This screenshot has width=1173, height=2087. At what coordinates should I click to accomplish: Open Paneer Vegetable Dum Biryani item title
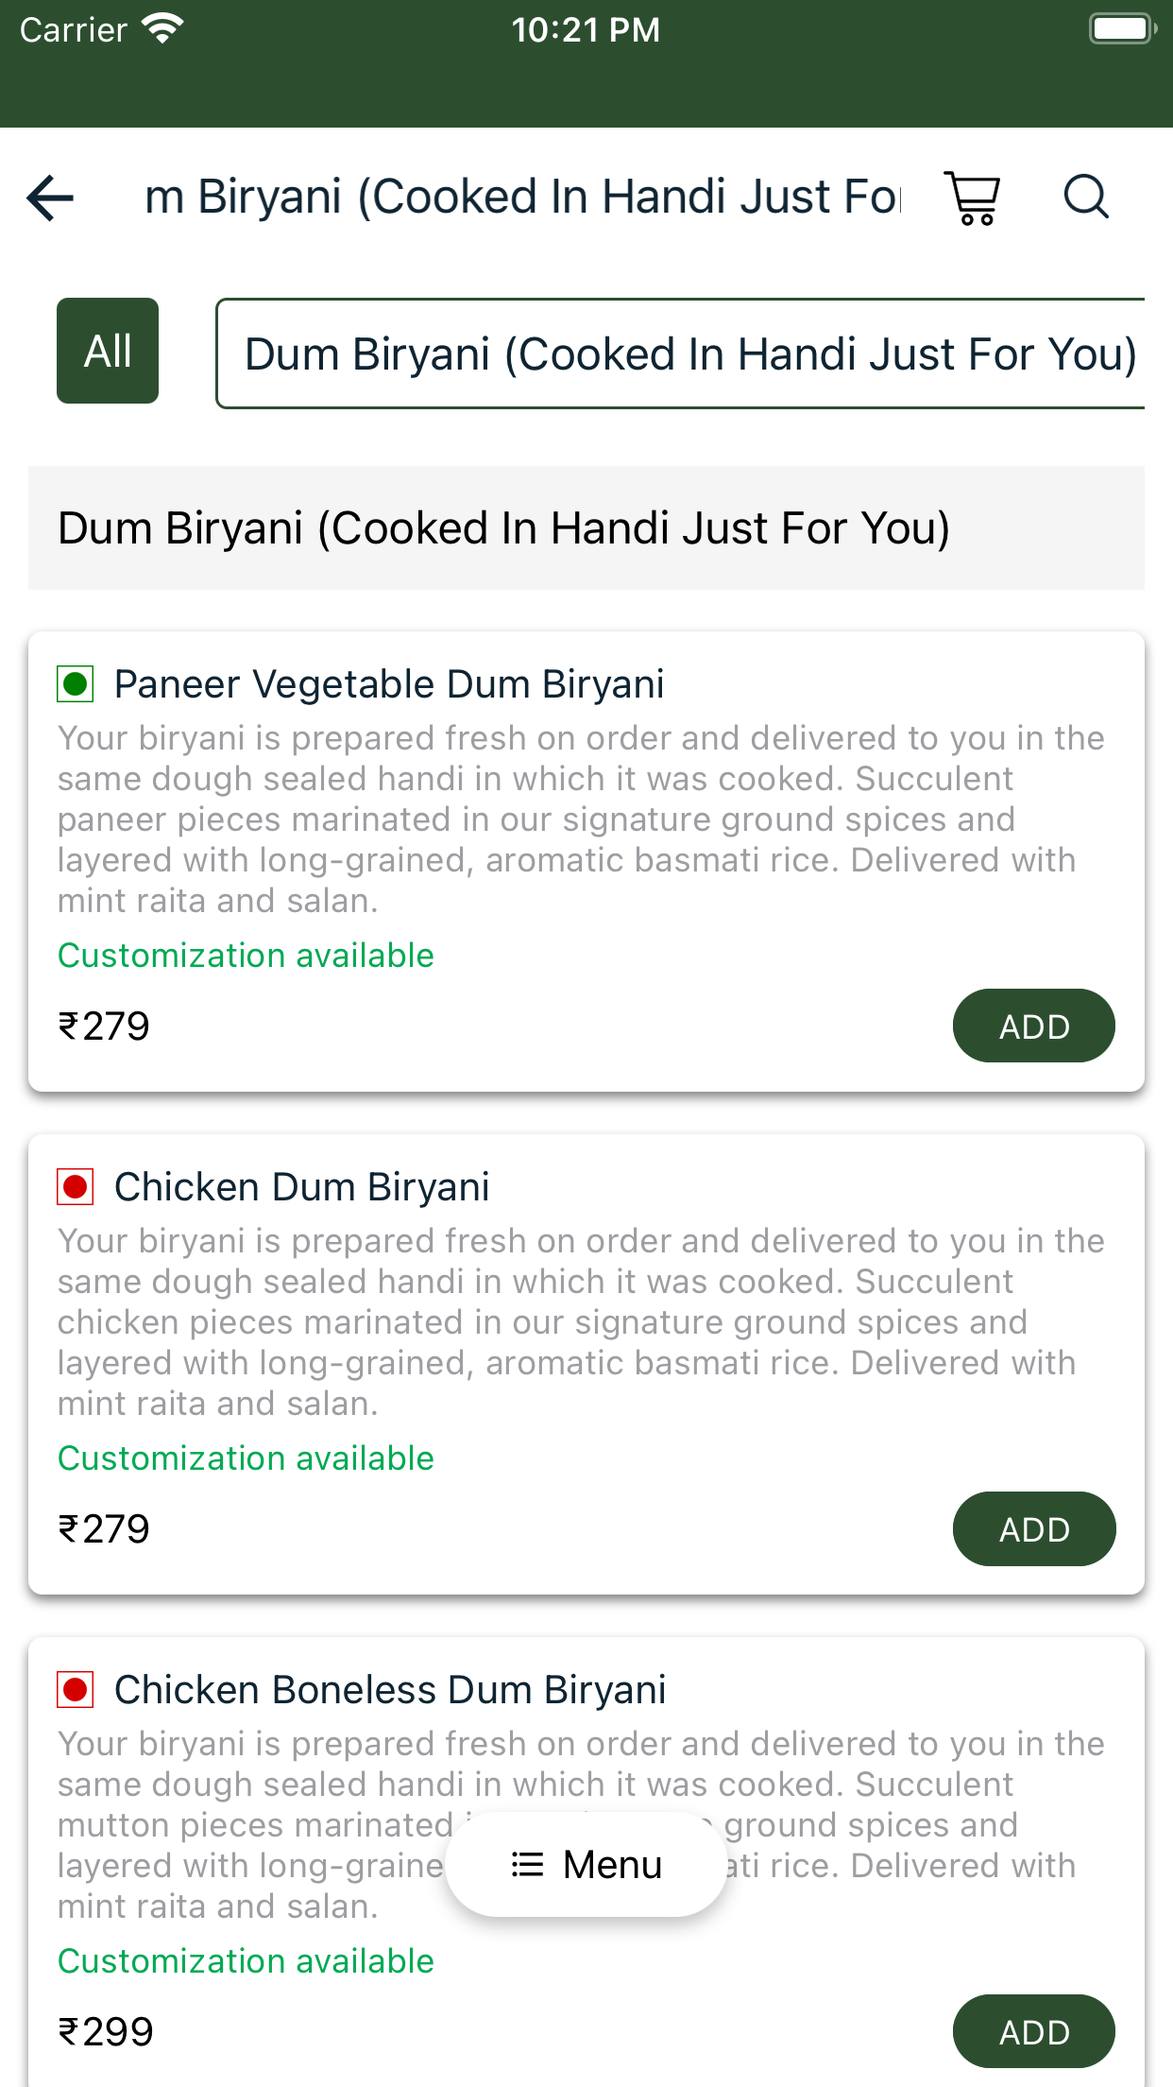pos(389,683)
